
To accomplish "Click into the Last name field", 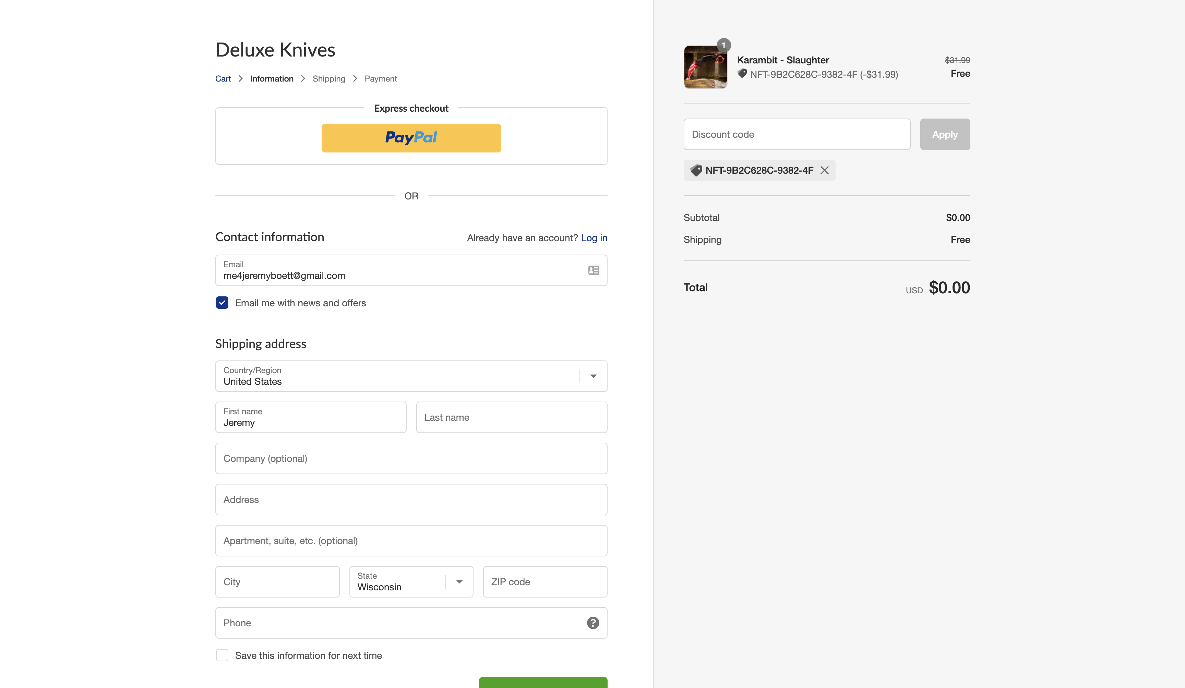I will (511, 417).
